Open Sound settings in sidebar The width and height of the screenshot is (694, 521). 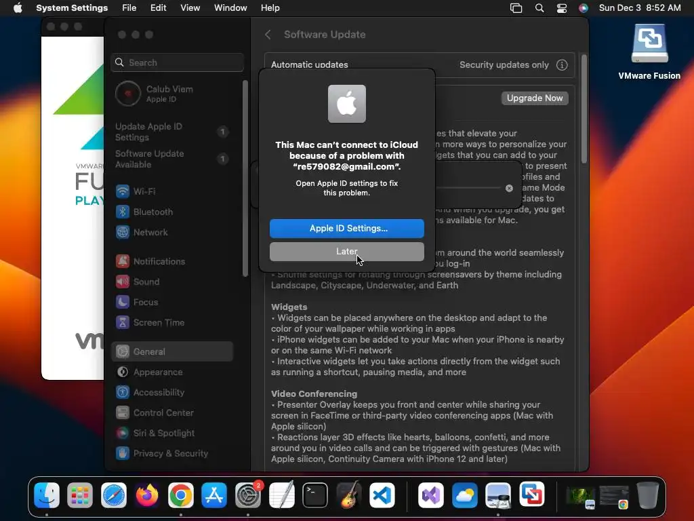pyautogui.click(x=173, y=282)
